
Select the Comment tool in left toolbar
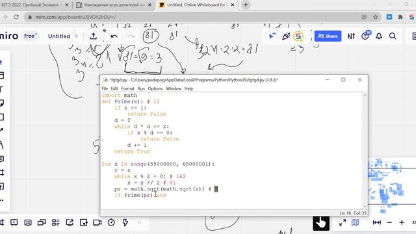(2, 159)
